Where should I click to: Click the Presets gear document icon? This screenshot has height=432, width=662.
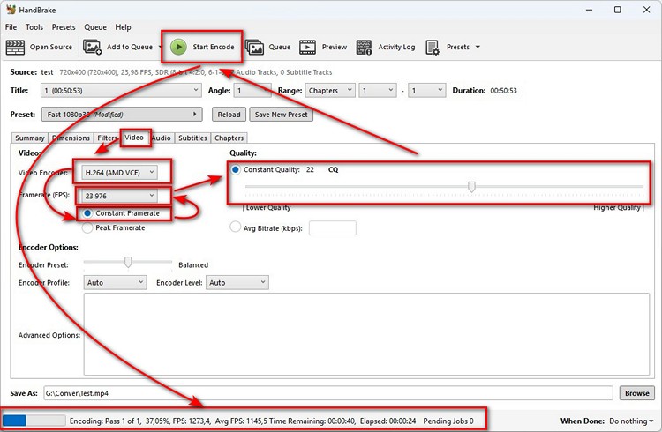tap(433, 48)
